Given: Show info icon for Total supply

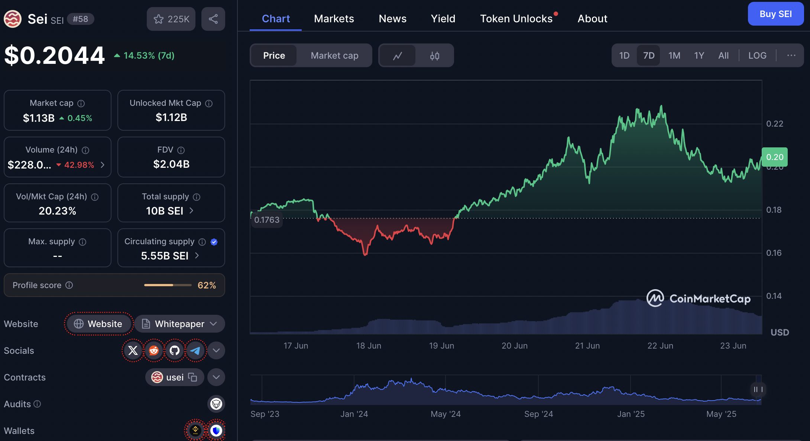Looking at the screenshot, I should [x=197, y=197].
